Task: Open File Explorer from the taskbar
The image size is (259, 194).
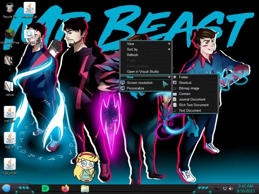Action: coord(85,189)
